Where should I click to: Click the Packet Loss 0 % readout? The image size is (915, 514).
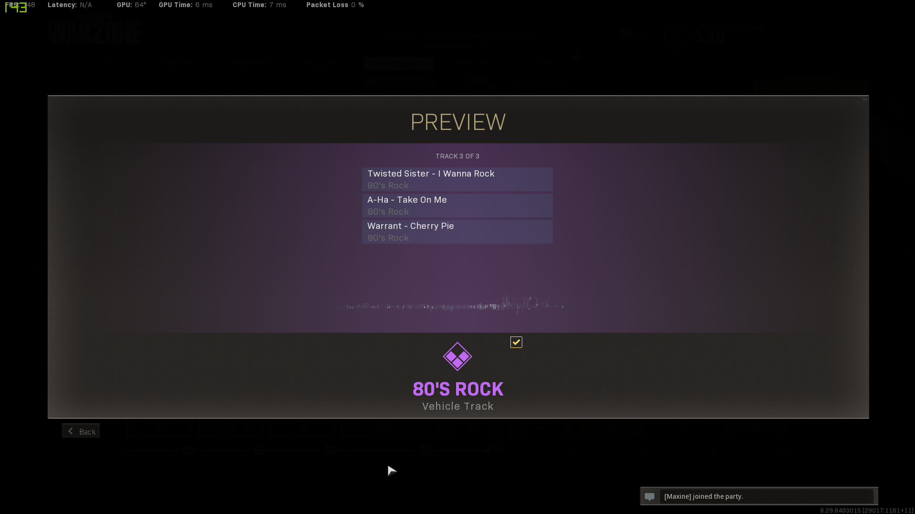coord(335,5)
